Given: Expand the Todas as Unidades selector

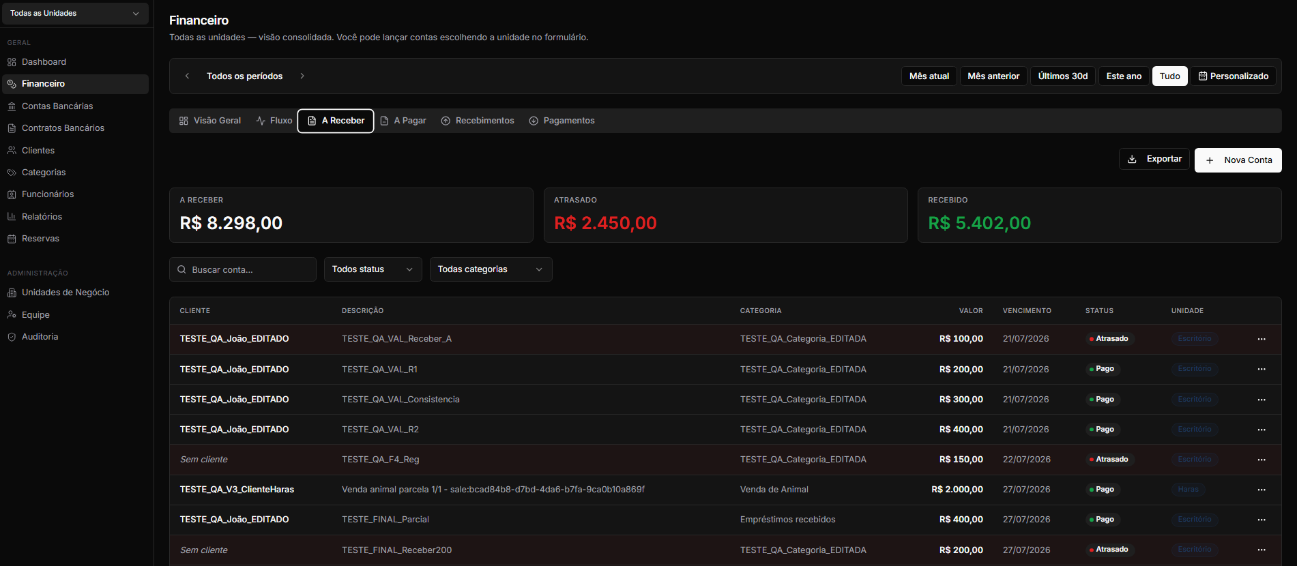Looking at the screenshot, I should pyautogui.click(x=75, y=13).
